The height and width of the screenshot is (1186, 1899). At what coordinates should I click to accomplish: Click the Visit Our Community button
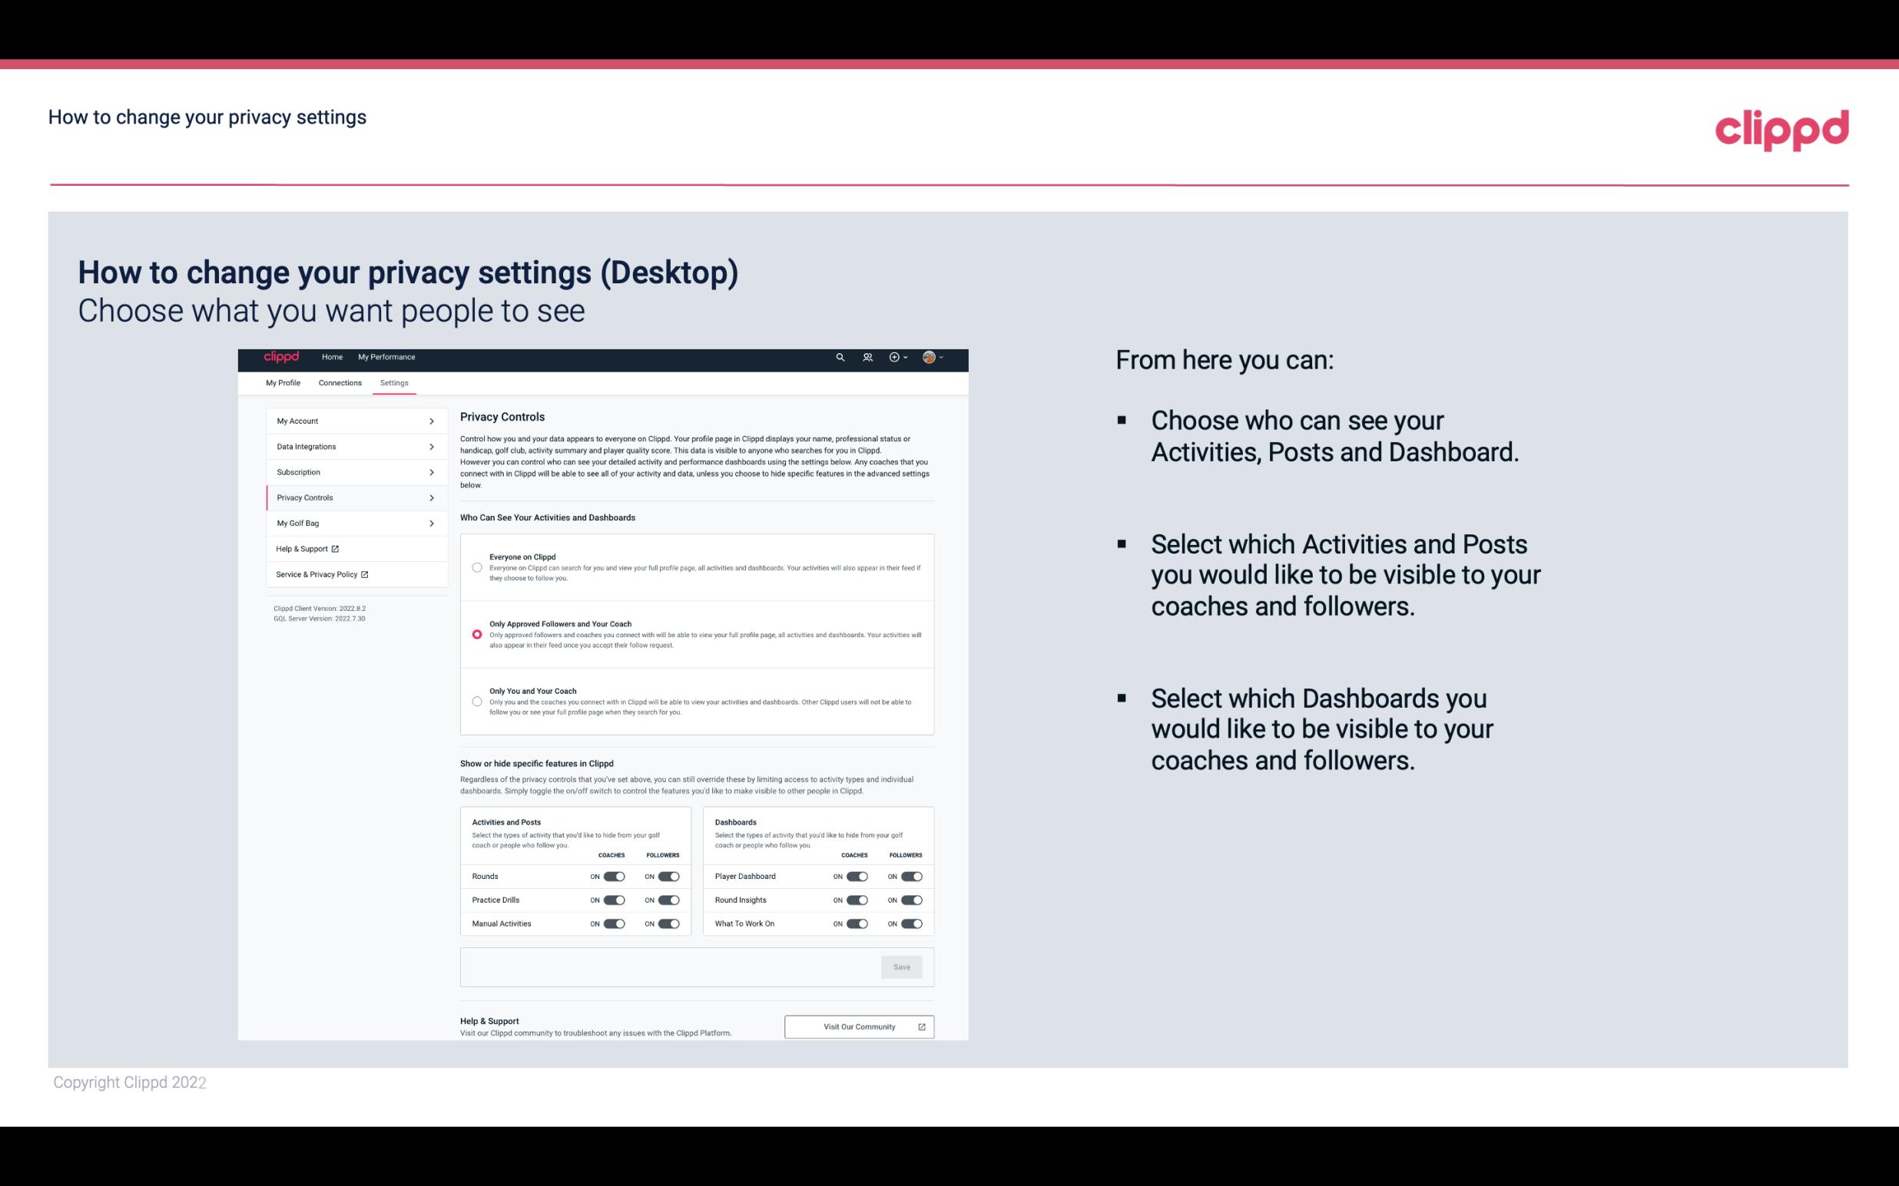[x=857, y=1026]
